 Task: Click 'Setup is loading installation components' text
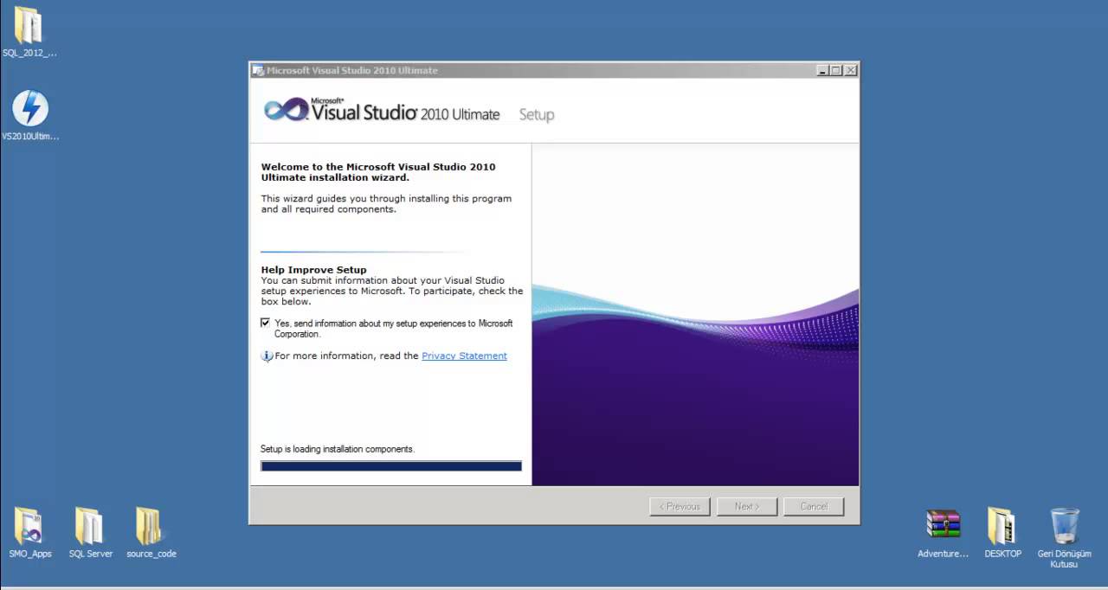[x=338, y=450]
